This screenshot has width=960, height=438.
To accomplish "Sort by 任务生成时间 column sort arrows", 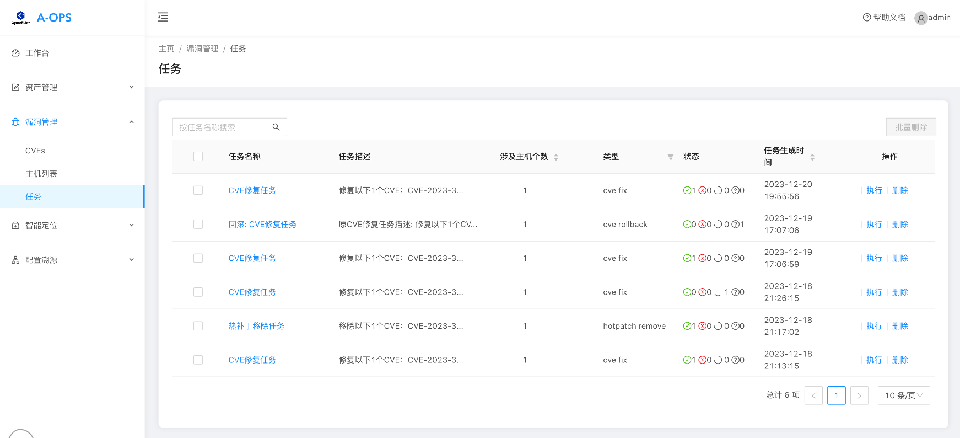I will [x=812, y=157].
